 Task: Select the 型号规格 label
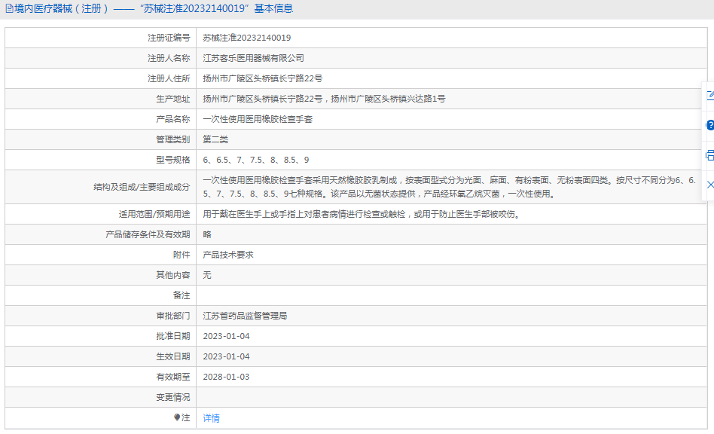pos(173,160)
